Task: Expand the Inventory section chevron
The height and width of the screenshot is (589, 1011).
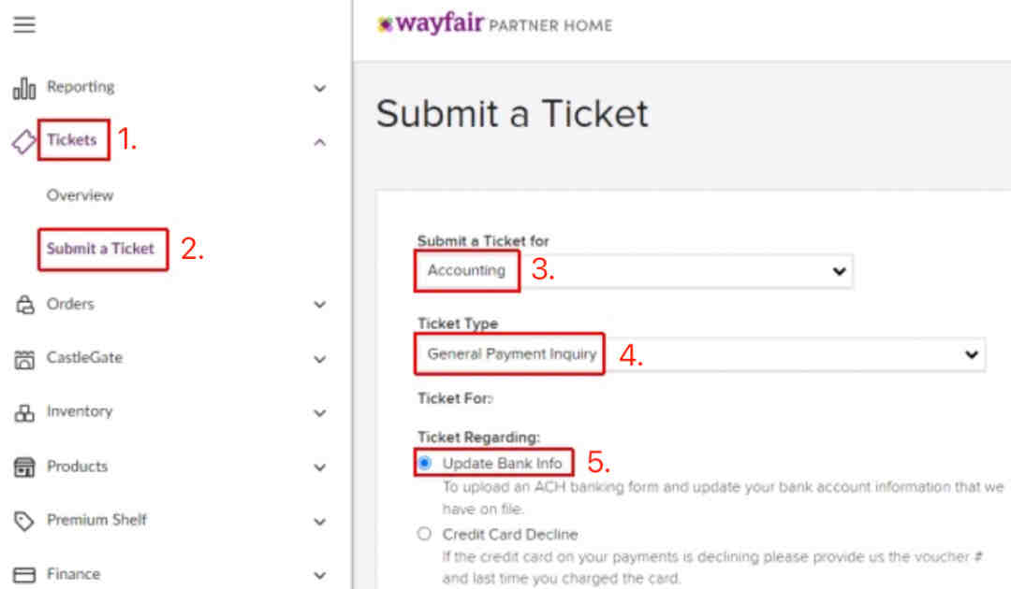Action: [x=320, y=412]
